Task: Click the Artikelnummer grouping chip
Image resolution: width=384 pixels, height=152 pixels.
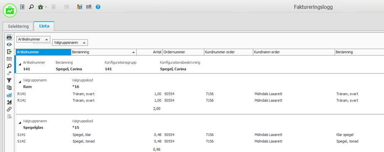Action: pyautogui.click(x=33, y=39)
